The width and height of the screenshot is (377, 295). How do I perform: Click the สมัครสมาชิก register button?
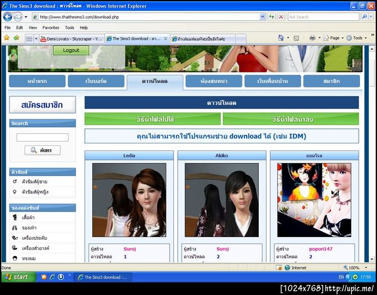pos(42,104)
